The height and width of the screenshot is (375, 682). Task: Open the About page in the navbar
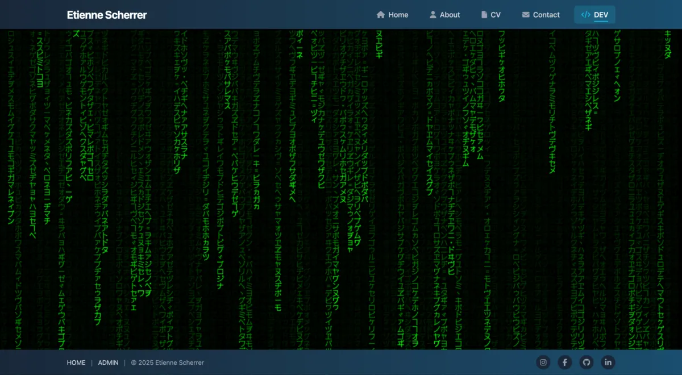[444, 15]
